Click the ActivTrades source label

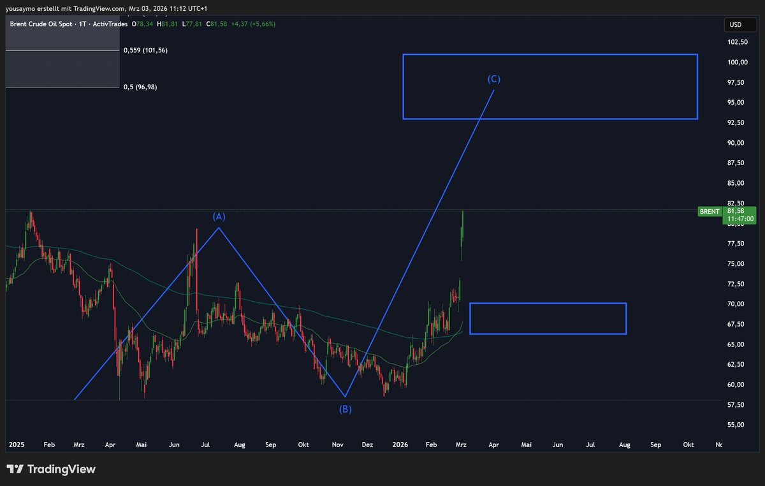click(x=110, y=24)
